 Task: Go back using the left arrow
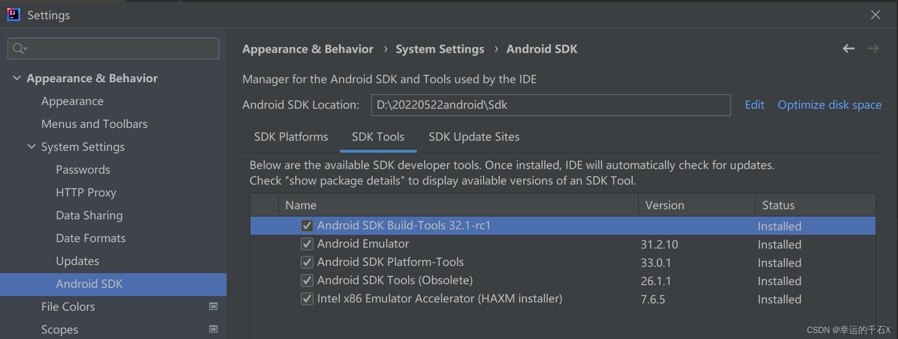coord(849,48)
